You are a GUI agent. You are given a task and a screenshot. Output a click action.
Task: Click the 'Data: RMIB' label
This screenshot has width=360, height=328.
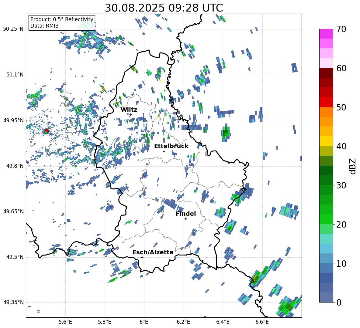click(44, 26)
